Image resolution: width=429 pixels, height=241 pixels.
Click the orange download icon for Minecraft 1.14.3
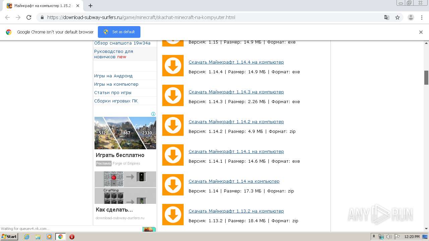coord(173,95)
